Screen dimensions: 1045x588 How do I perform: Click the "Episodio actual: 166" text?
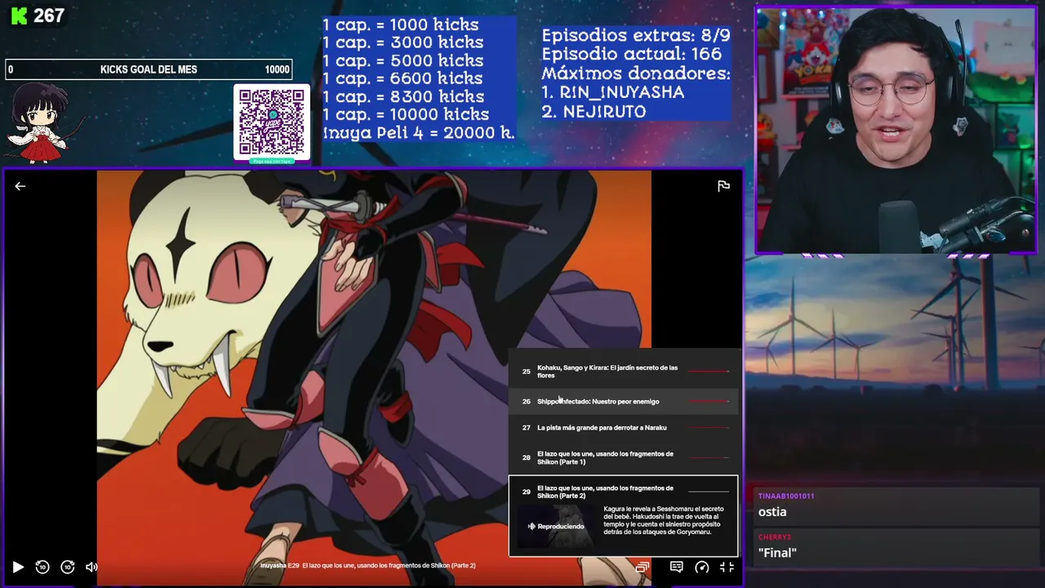pyautogui.click(x=632, y=54)
